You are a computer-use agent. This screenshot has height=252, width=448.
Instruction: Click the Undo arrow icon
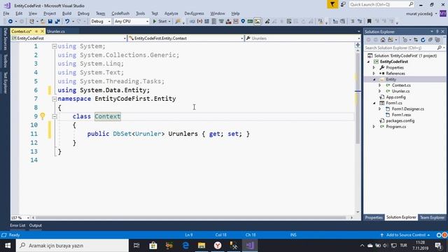tap(67, 22)
